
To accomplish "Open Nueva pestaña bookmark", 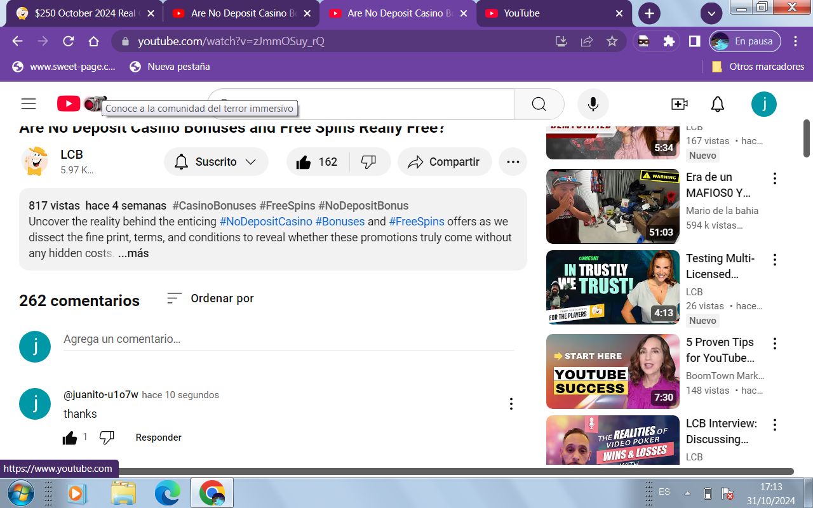I will click(x=170, y=67).
